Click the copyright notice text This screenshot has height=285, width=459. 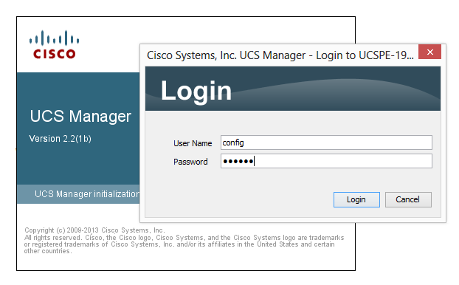(184, 241)
